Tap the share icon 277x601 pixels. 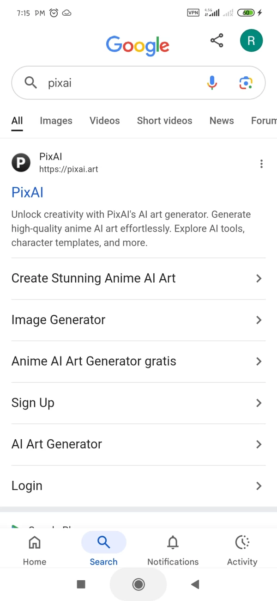pos(217,41)
